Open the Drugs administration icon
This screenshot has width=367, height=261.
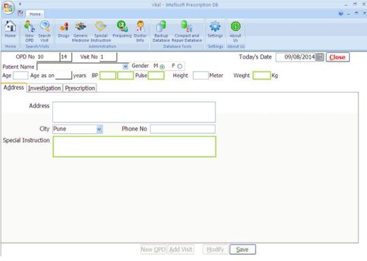pos(64,29)
